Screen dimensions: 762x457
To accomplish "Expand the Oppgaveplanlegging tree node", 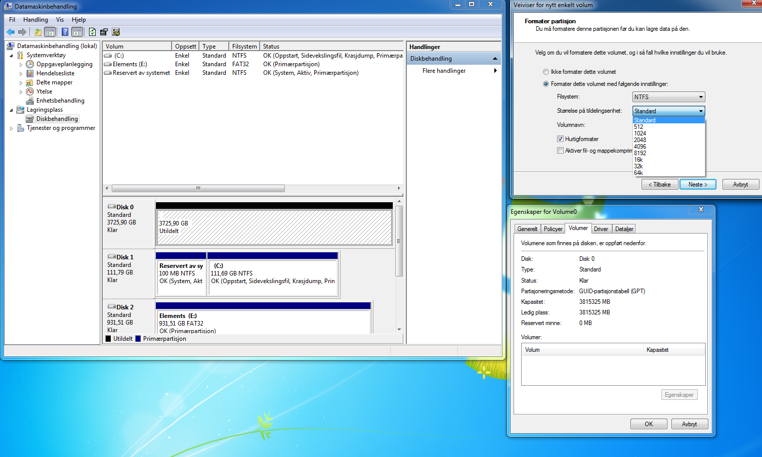I will pyautogui.click(x=21, y=65).
